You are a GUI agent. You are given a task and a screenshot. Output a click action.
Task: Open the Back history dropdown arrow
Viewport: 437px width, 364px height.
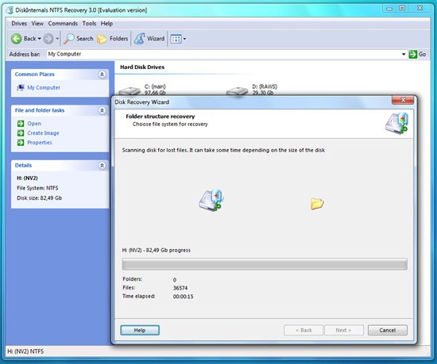click(x=39, y=39)
